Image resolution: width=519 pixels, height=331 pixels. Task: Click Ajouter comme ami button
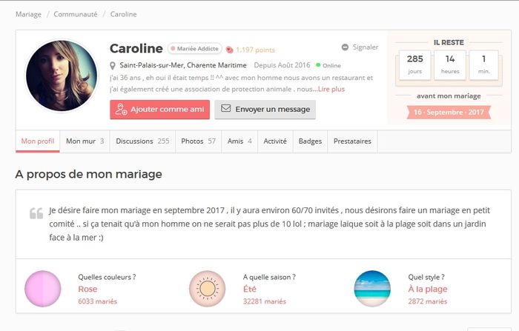159,110
